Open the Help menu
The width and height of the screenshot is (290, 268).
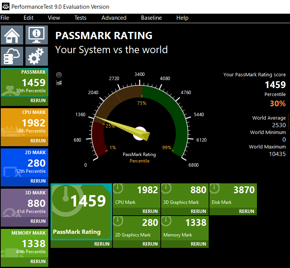coord(182,18)
